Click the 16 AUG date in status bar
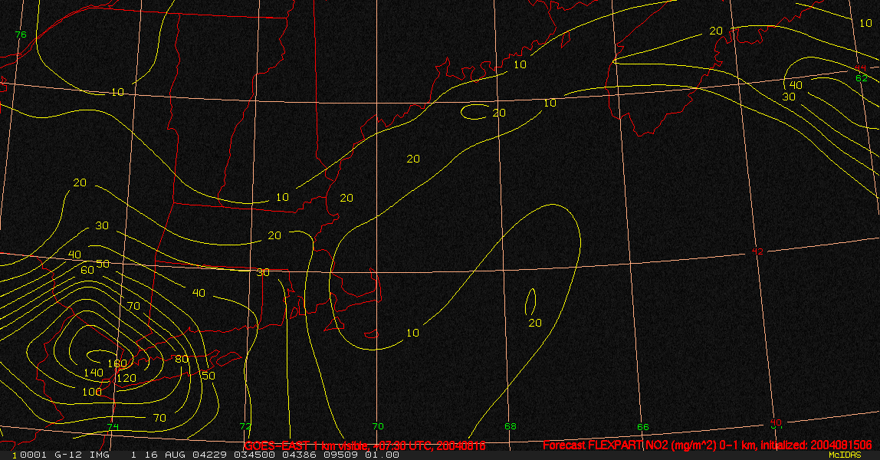The width and height of the screenshot is (880, 460). (163, 455)
